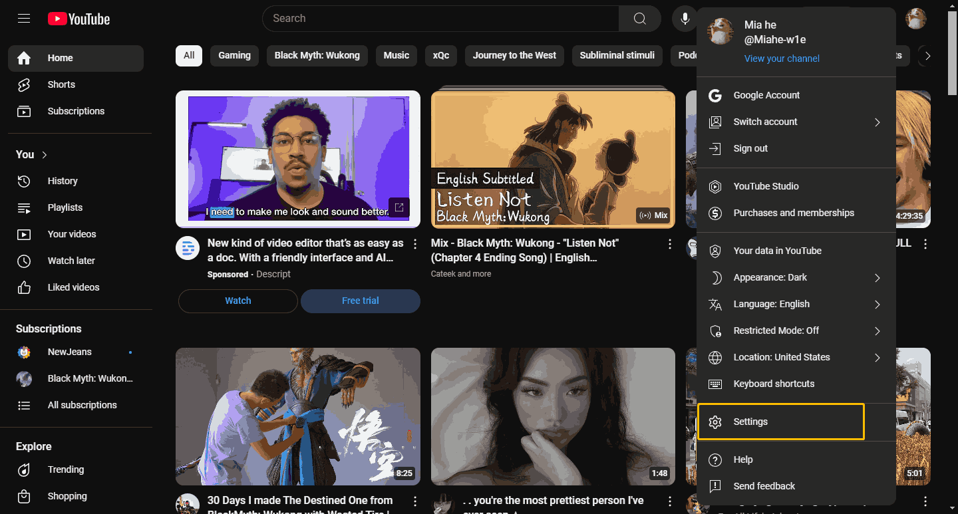Select the Music filter chip
Image resolution: width=958 pixels, height=514 pixels.
[397, 56]
